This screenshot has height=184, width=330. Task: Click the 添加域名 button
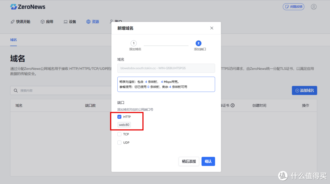click(x=304, y=91)
